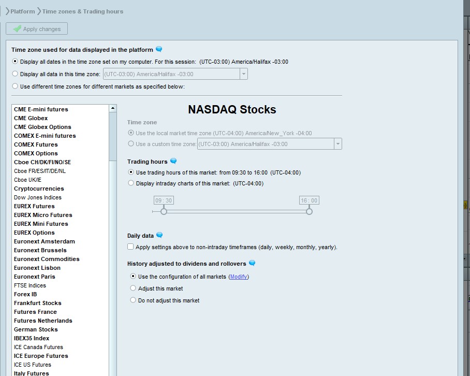Screen dimensions: 470x376
Task: Click the 09:30 start time field
Action: (164, 200)
